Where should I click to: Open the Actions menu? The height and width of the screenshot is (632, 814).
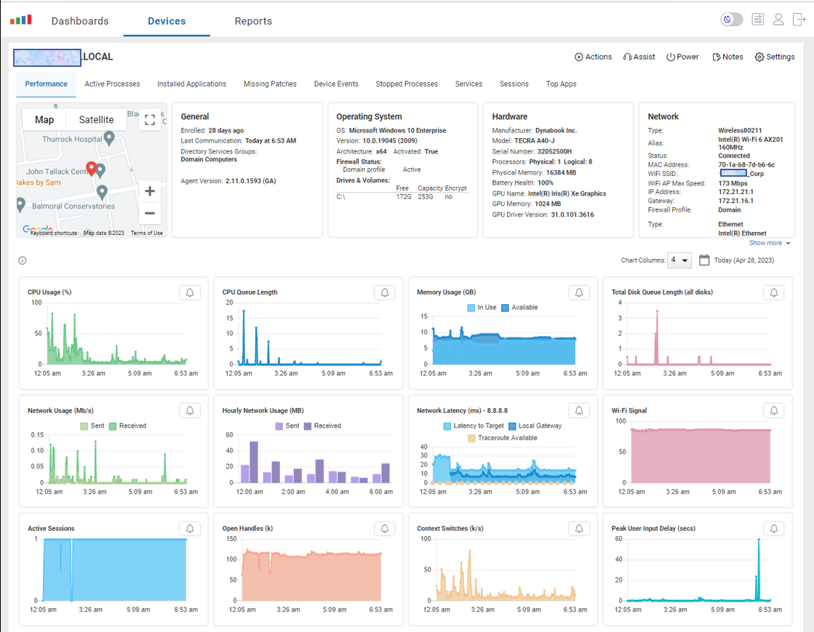pos(593,57)
